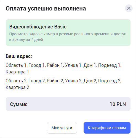Click the "к архиву за 7 дней" text
The image size is (136, 138).
coord(26,39)
